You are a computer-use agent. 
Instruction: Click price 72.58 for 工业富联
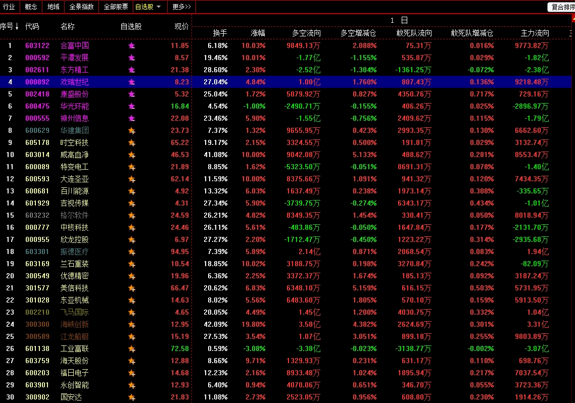point(180,348)
